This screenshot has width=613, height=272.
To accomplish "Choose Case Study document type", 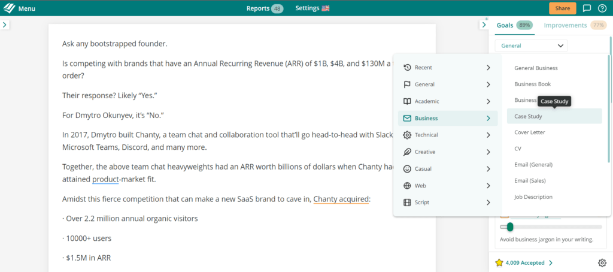I will pyautogui.click(x=554, y=116).
